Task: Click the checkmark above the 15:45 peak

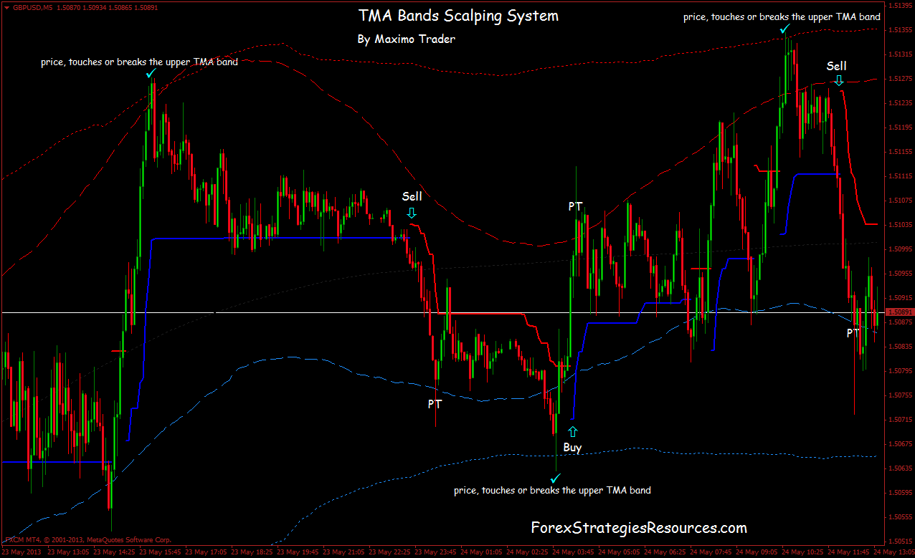Action: point(151,73)
